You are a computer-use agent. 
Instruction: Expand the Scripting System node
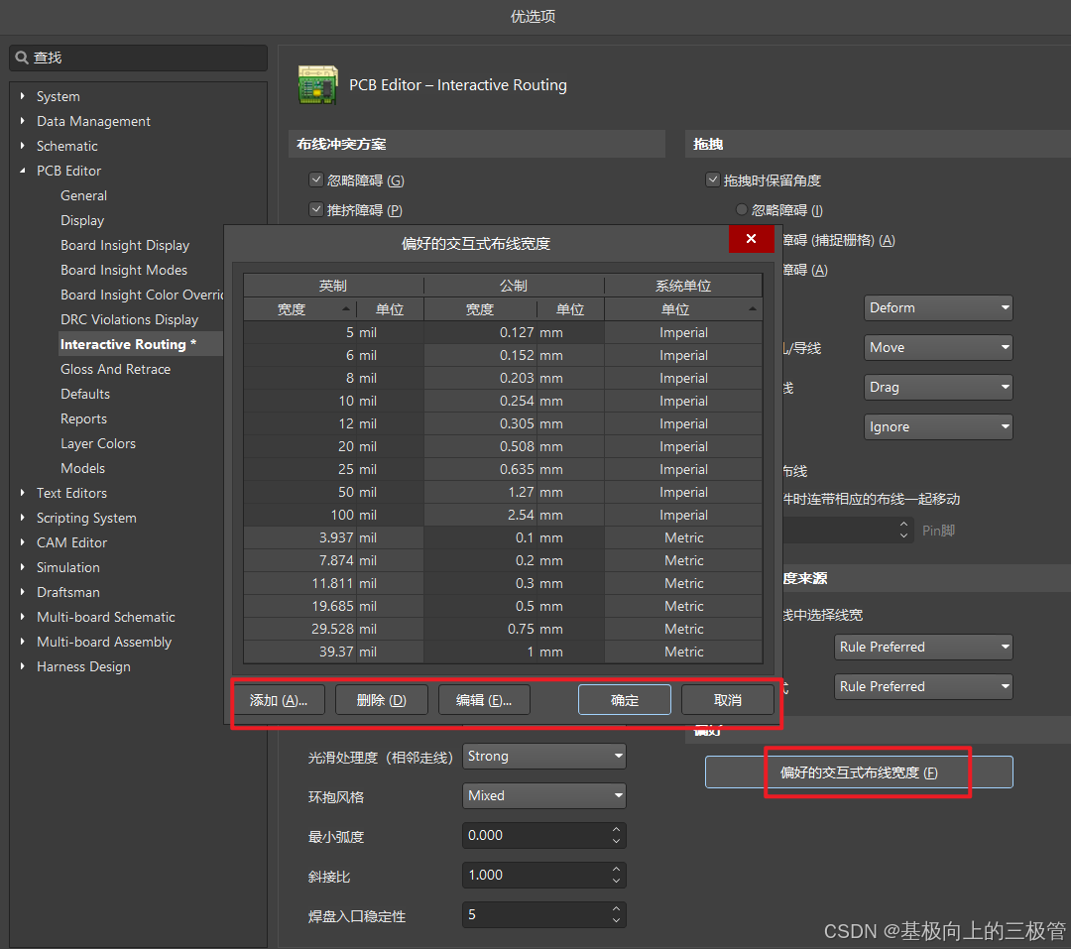click(23, 518)
